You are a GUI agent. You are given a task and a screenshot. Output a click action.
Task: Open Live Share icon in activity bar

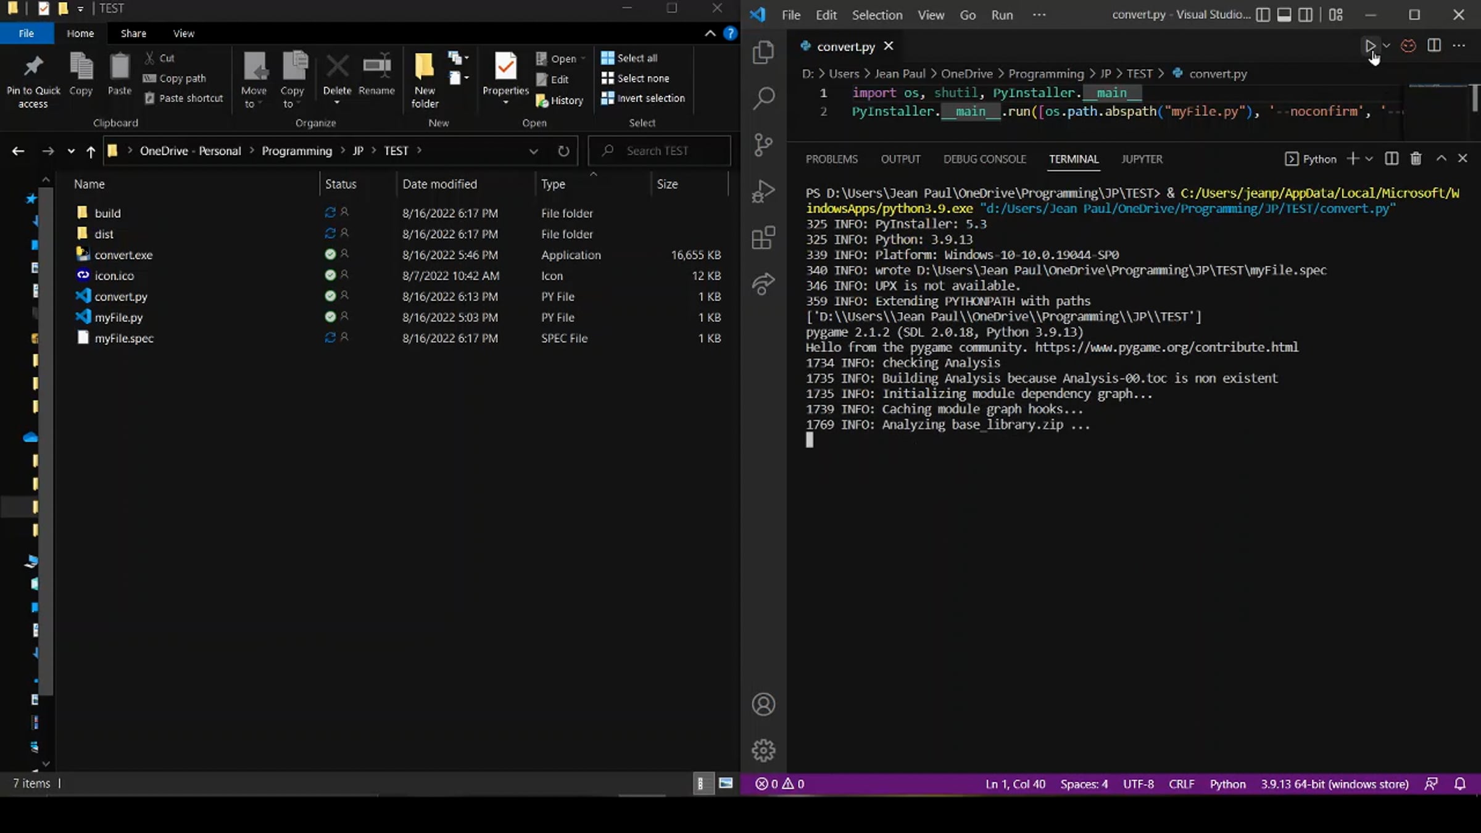pos(763,284)
